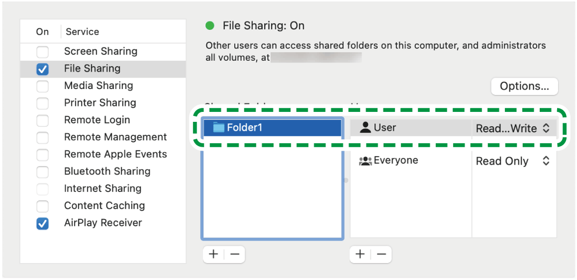The height and width of the screenshot is (280, 577).
Task: Open User's Read & Write permission dropdown
Action: pos(513,128)
